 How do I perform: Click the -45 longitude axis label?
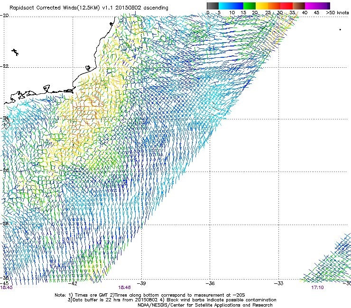pyautogui.click(x=4, y=283)
